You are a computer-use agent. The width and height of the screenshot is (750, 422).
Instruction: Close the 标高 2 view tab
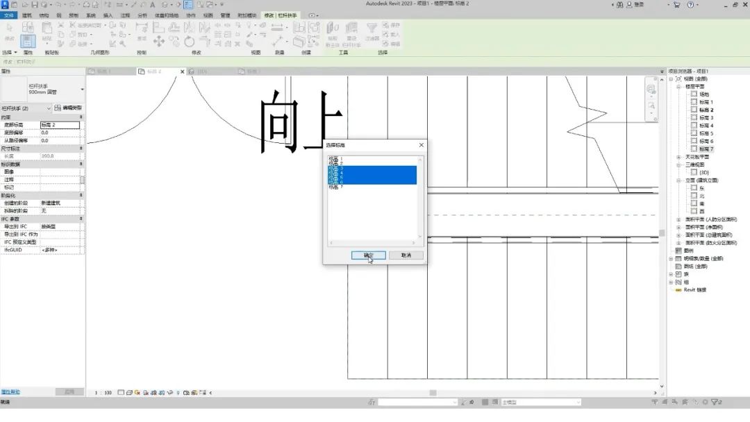(182, 71)
